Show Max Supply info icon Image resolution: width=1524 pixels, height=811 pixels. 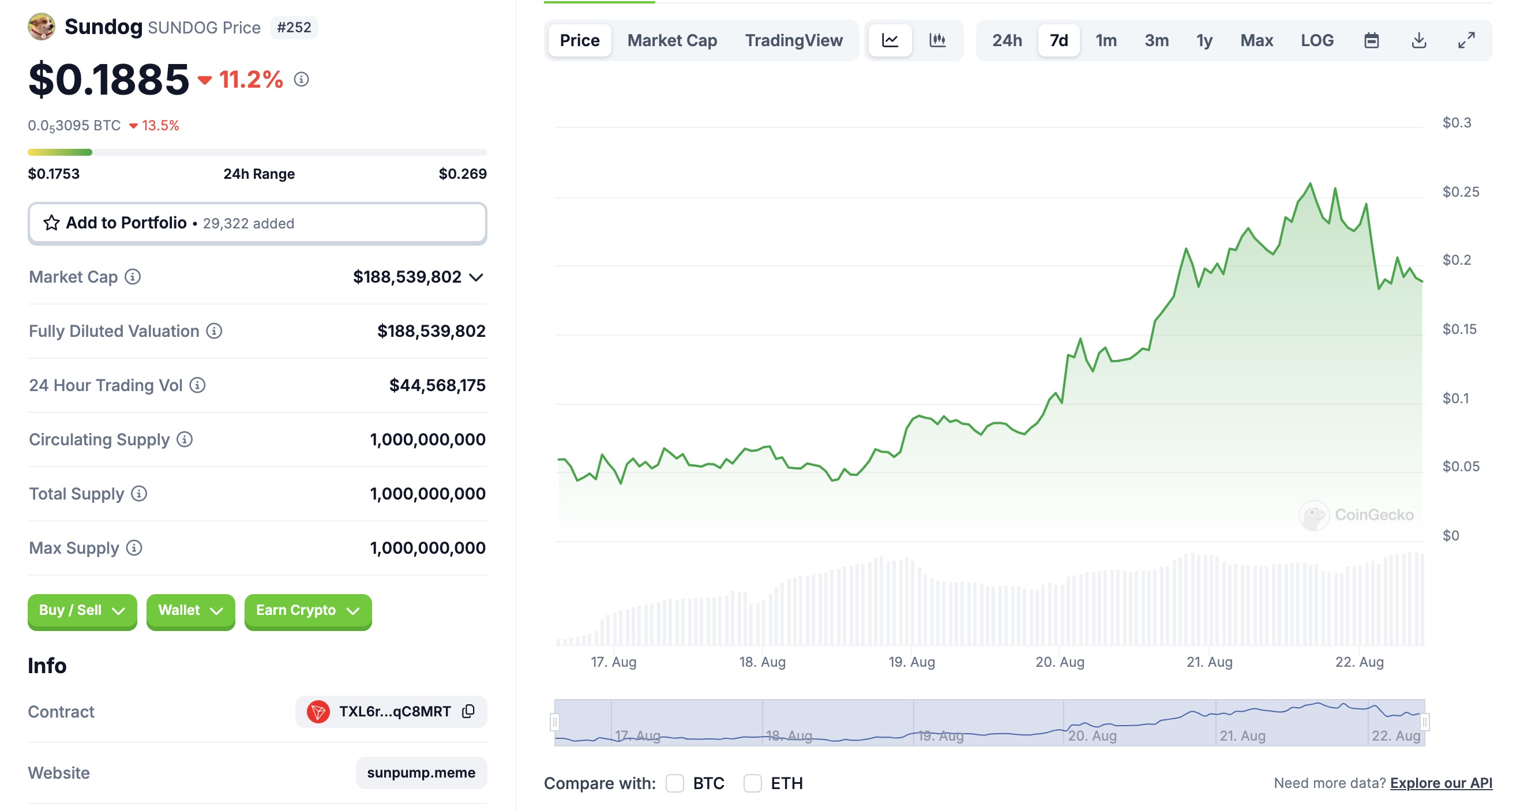point(134,548)
